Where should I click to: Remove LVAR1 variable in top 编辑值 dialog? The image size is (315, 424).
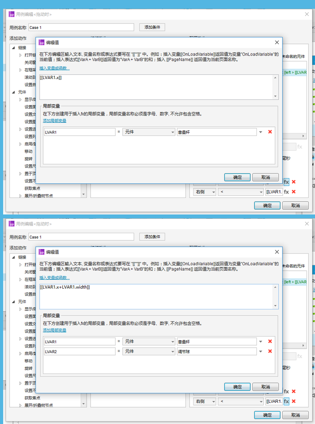[x=270, y=132]
